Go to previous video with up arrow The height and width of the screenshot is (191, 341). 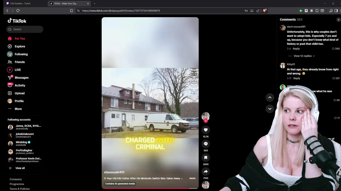click(x=270, y=97)
